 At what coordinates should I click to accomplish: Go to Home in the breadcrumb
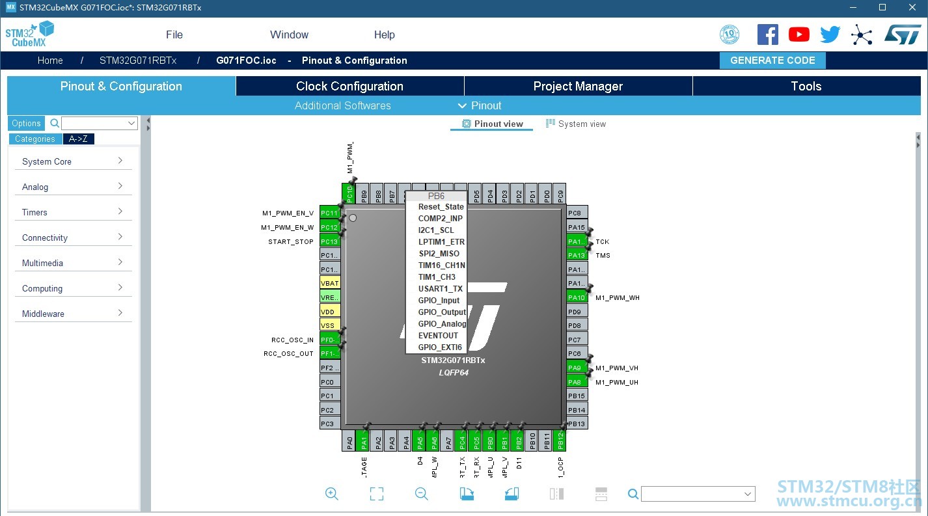50,61
